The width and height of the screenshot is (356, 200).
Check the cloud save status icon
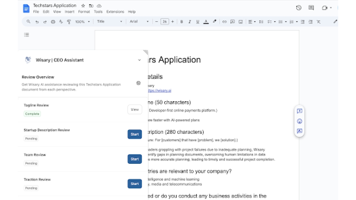99,6
